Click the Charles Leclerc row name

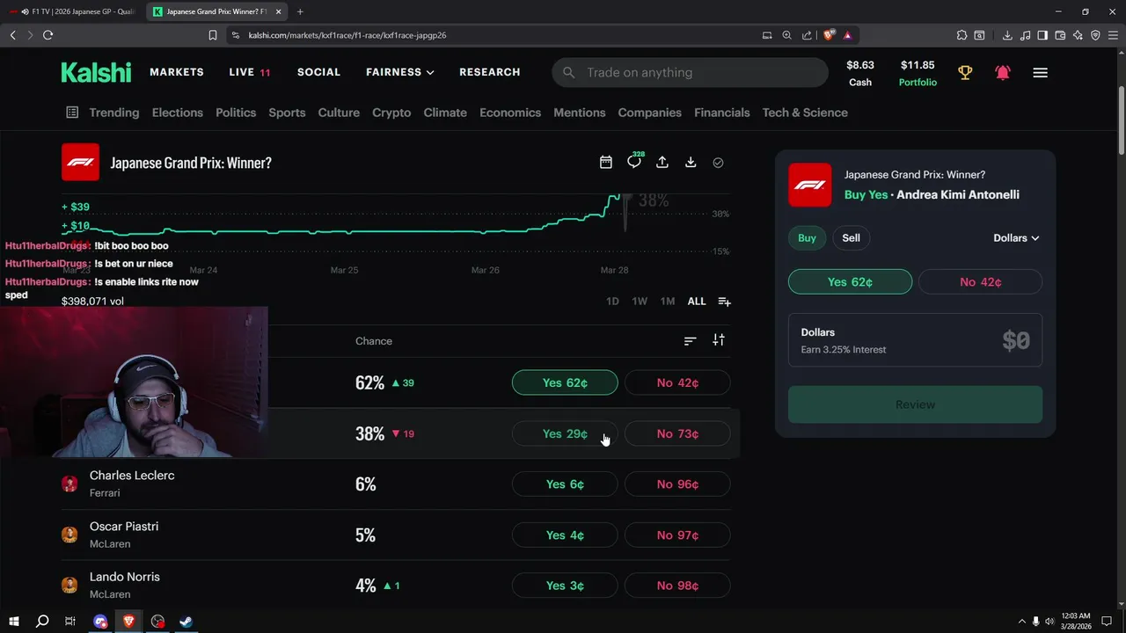132,476
